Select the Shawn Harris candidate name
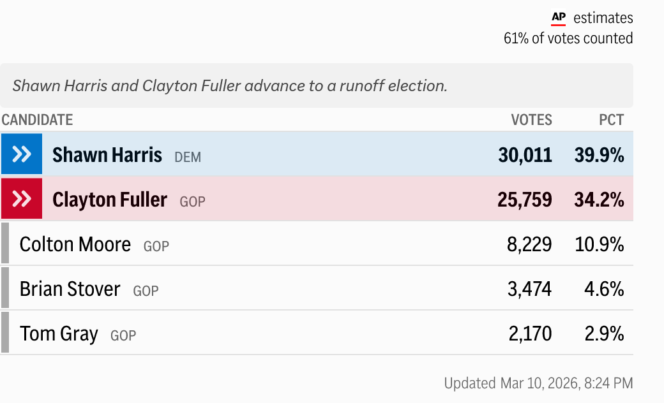 pyautogui.click(x=107, y=155)
